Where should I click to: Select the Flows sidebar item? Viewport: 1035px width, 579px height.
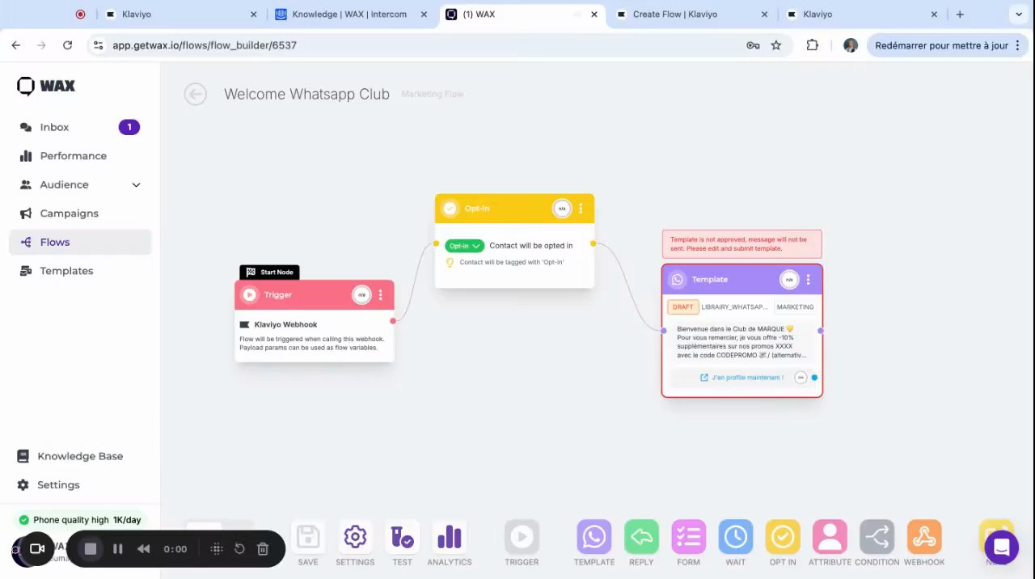tap(79, 242)
